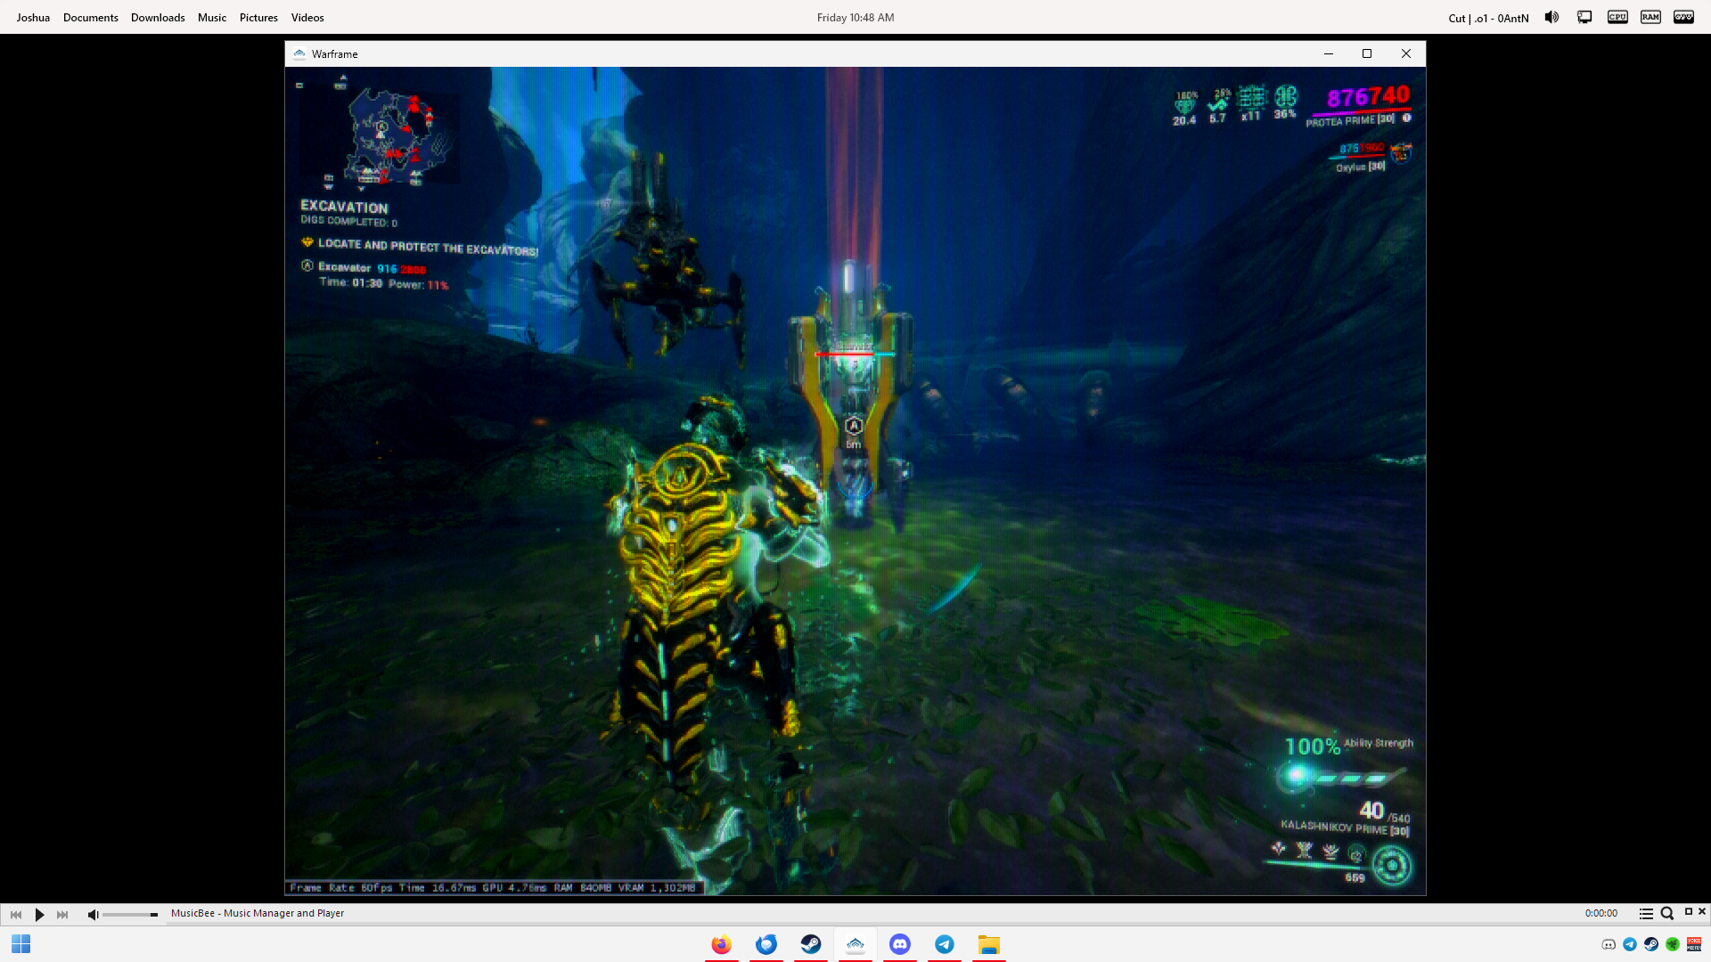
Task: Click the Frame Rate performance overlay
Action: [x=493, y=887]
